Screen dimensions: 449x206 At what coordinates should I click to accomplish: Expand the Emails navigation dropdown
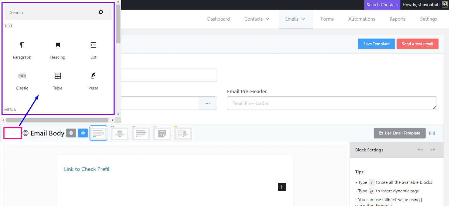click(x=295, y=19)
